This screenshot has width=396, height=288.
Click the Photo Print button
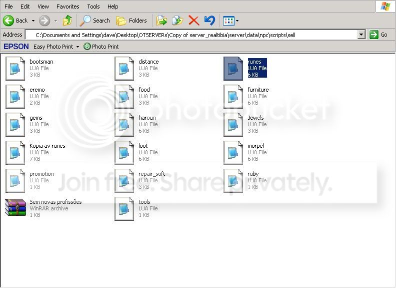101,47
